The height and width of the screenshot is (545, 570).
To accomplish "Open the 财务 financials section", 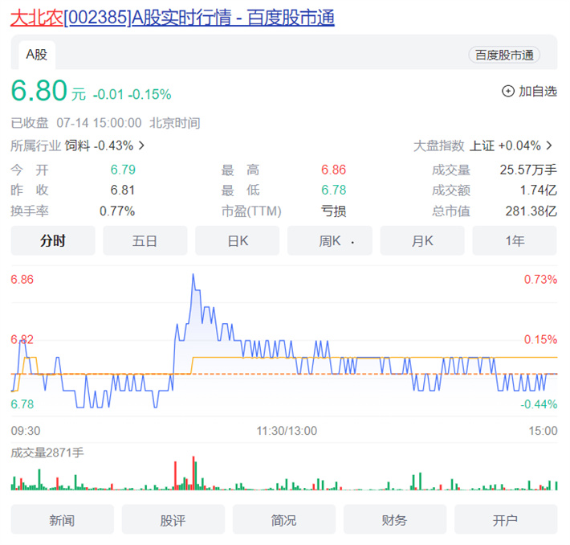I will point(394,520).
